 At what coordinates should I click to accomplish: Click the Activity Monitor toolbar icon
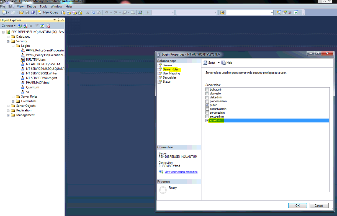(140, 12)
